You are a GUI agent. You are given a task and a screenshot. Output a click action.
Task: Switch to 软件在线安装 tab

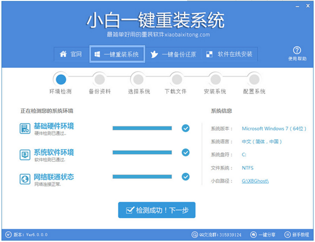click(x=229, y=54)
